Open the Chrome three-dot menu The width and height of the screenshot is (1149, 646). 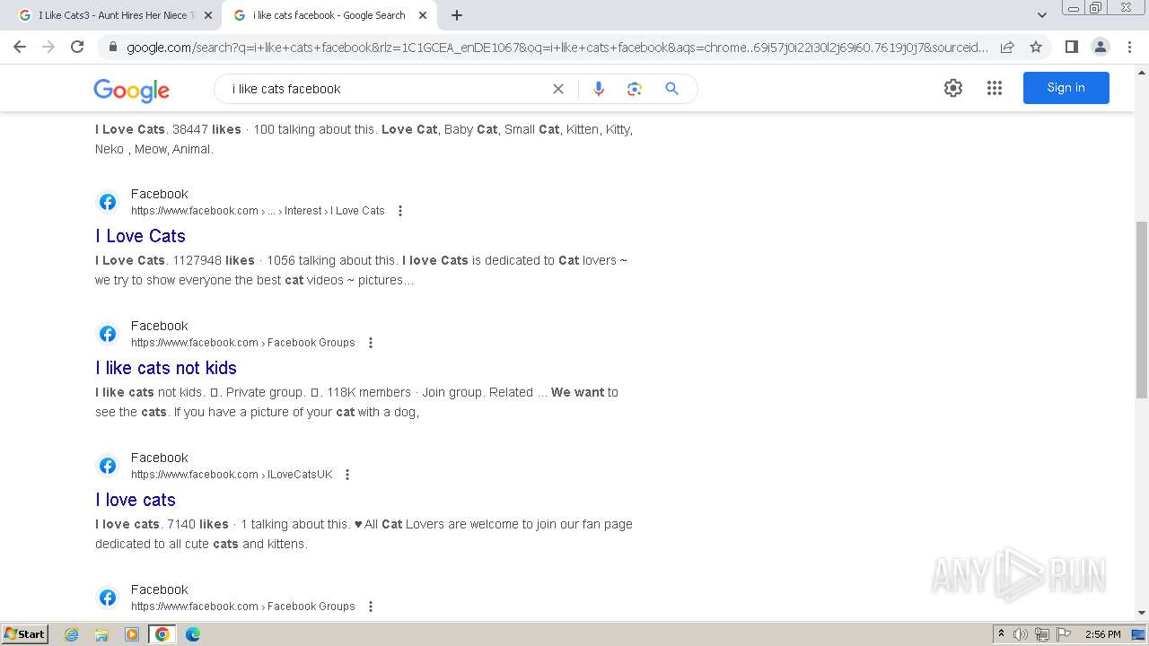coord(1129,47)
